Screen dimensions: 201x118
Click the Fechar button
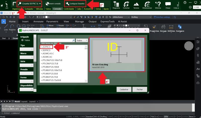coord(140,89)
